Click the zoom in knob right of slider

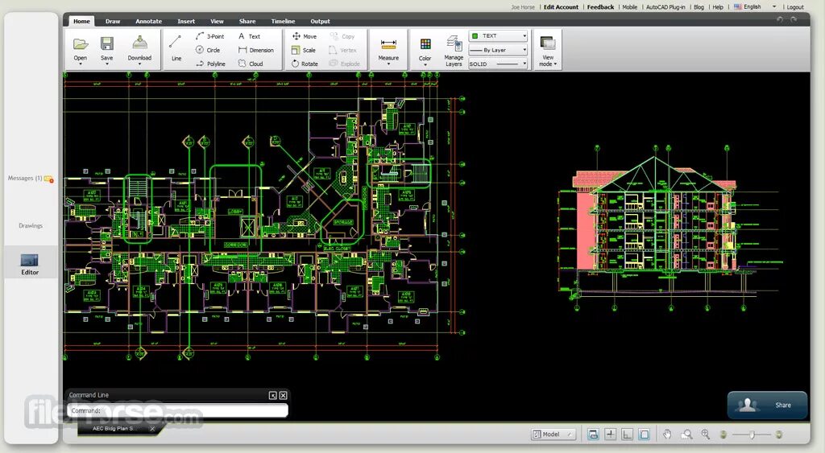pos(779,434)
